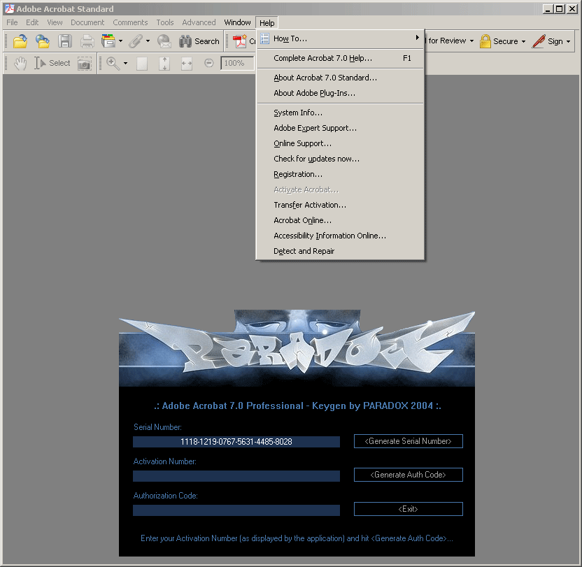Click the Open folder toolbar icon

[x=20, y=41]
